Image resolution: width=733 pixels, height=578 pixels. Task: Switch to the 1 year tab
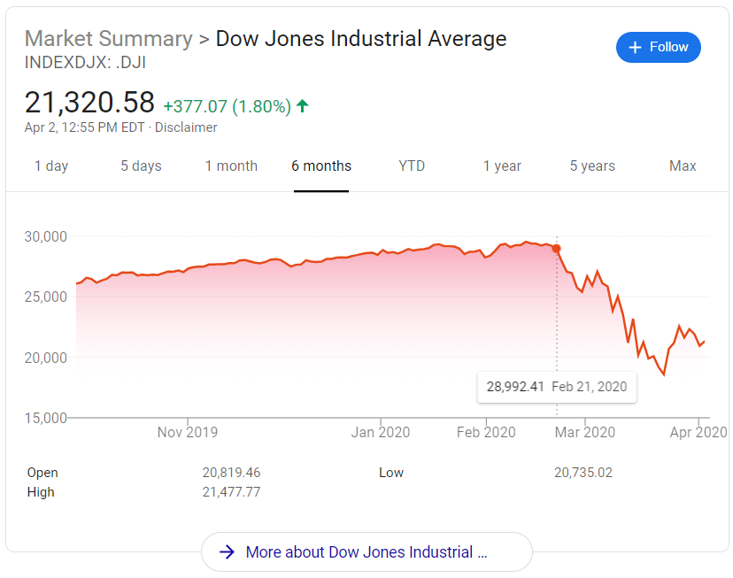tap(502, 166)
